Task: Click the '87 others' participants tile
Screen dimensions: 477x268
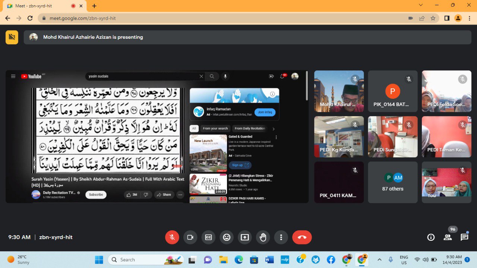Action: pyautogui.click(x=393, y=182)
